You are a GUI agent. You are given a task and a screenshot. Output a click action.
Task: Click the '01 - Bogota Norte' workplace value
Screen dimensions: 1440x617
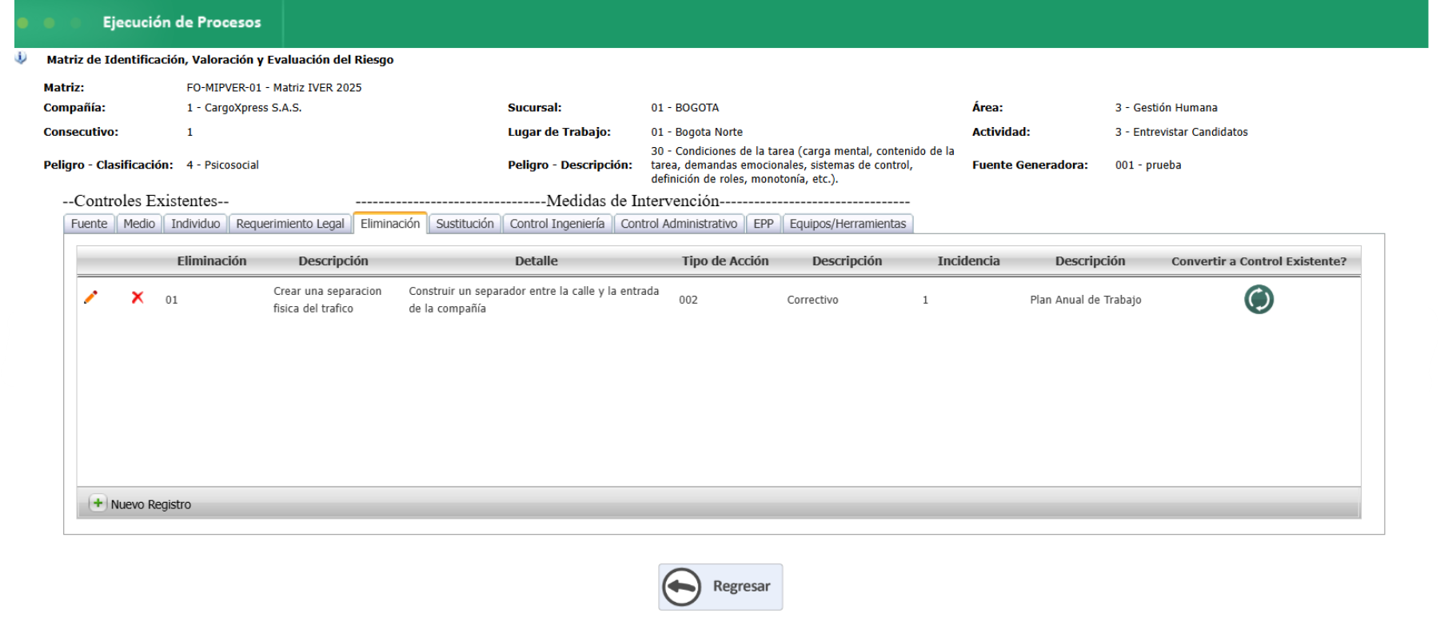coord(697,133)
